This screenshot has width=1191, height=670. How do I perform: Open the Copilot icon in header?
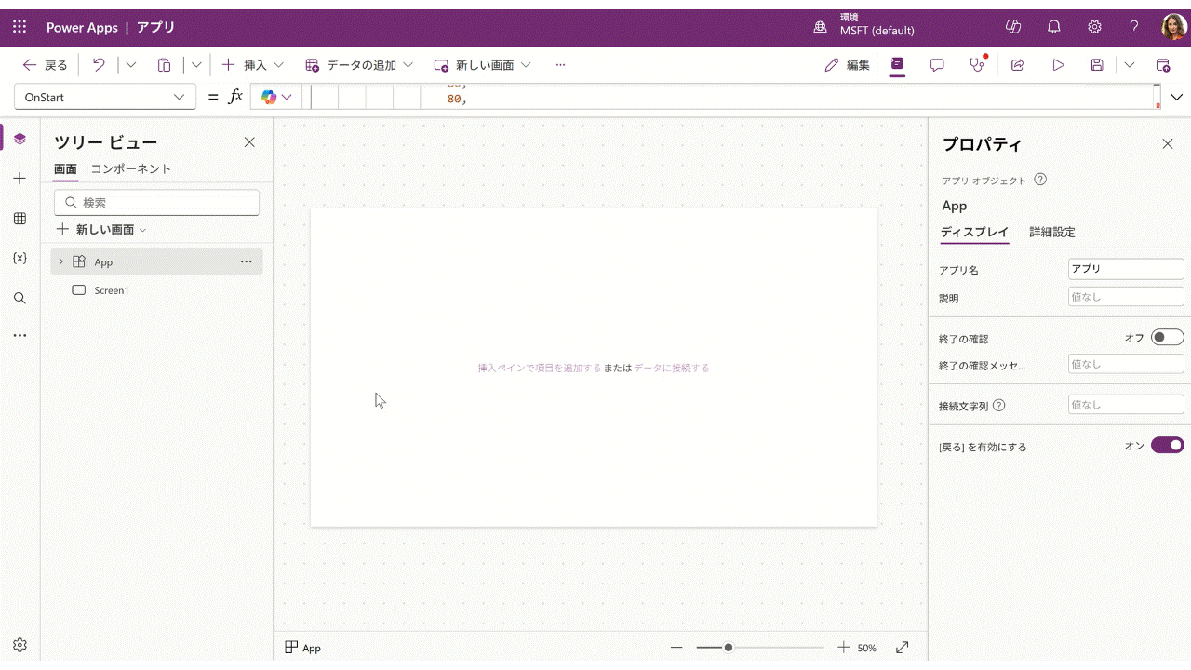(x=1013, y=27)
